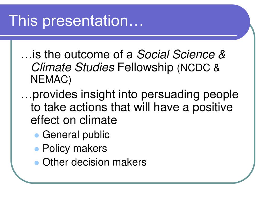Select the 'Policy makers' text
The height and width of the screenshot is (201, 268).
point(75,149)
